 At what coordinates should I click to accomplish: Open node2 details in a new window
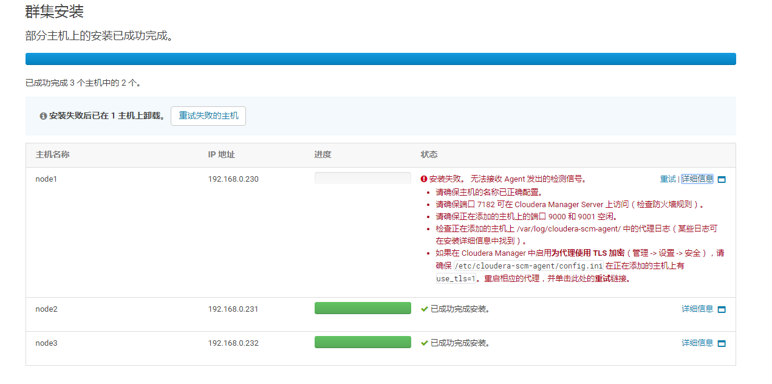(722, 309)
